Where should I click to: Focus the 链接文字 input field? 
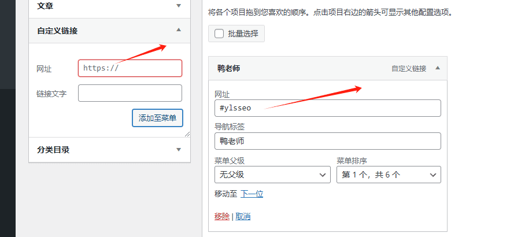(130, 93)
